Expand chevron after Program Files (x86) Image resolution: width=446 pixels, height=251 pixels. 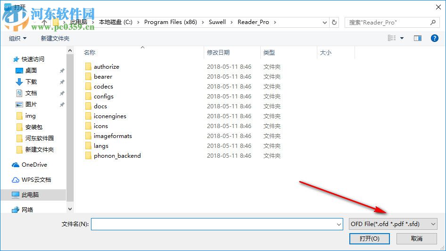pos(203,22)
